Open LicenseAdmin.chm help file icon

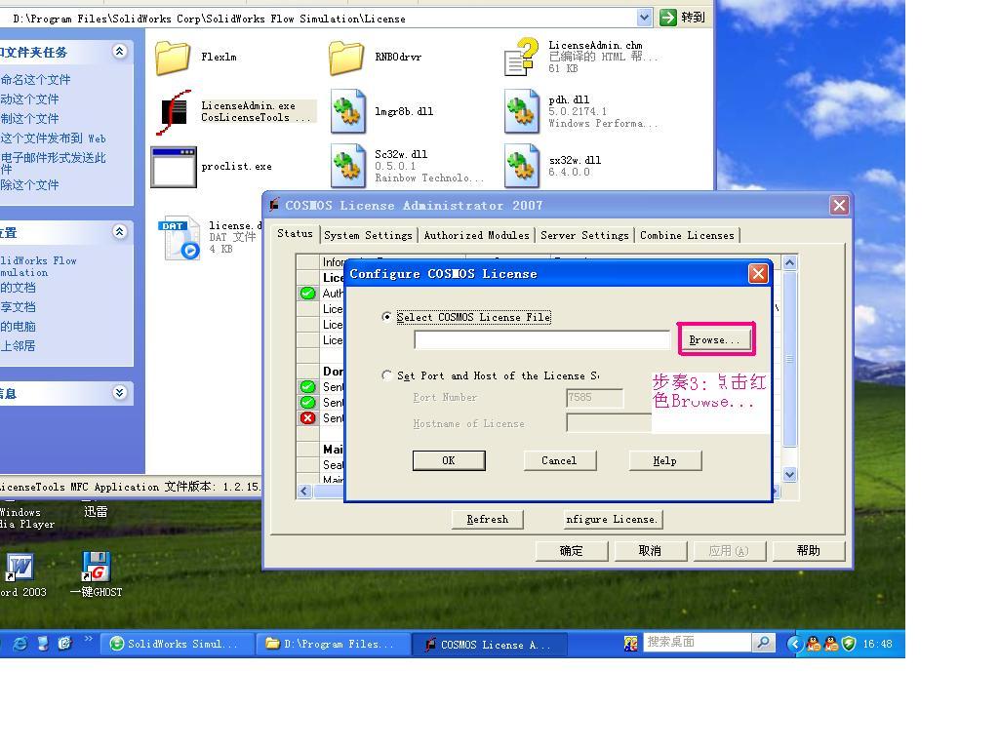[x=521, y=58]
